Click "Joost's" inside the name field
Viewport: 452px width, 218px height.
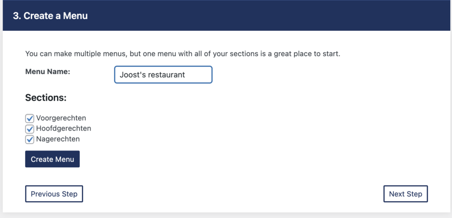[132, 75]
